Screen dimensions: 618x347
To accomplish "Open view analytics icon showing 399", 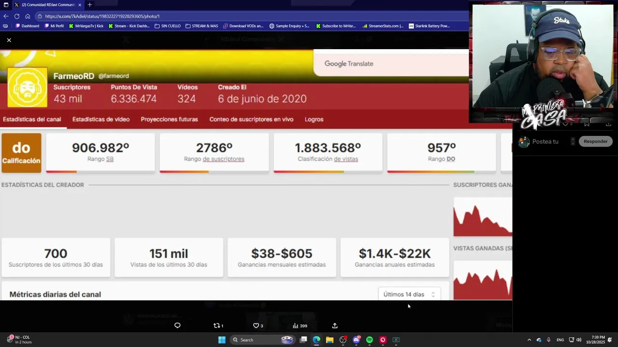I will tap(299, 326).
